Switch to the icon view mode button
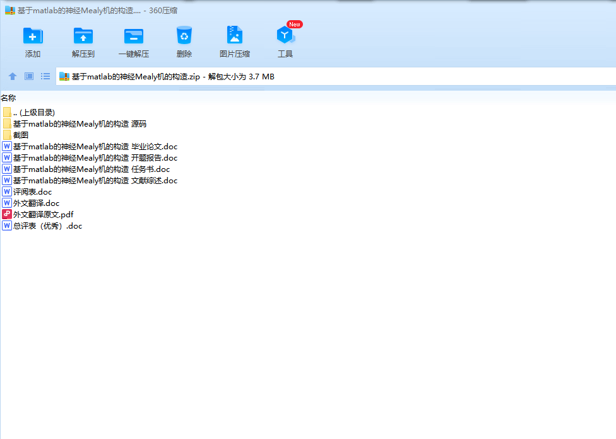This screenshot has height=439, width=616. (x=29, y=76)
